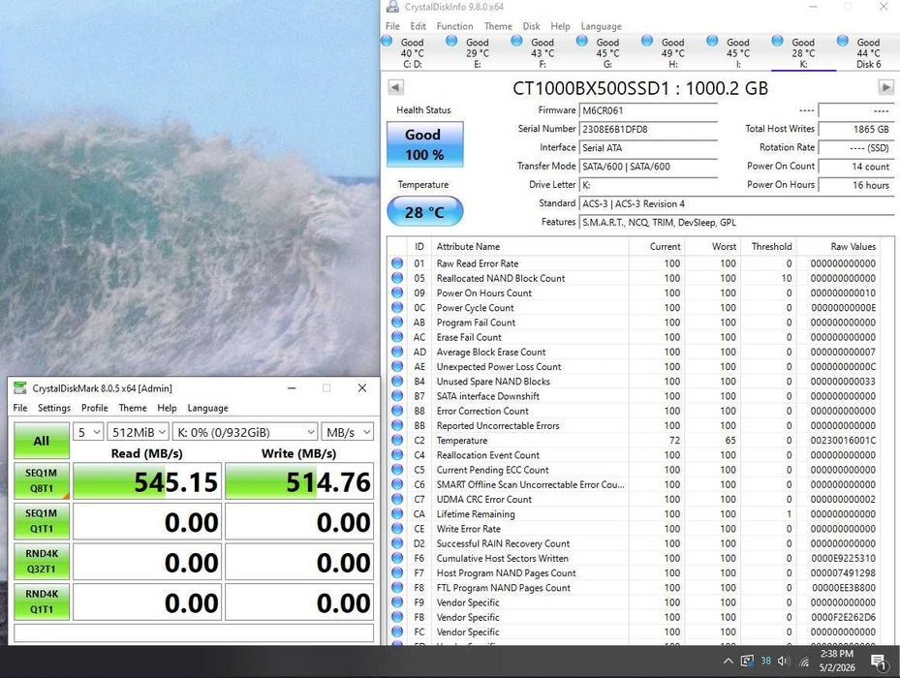Click status orb for Raw Read Error Rate
Viewport: 900px width, 678px height.
click(397, 263)
